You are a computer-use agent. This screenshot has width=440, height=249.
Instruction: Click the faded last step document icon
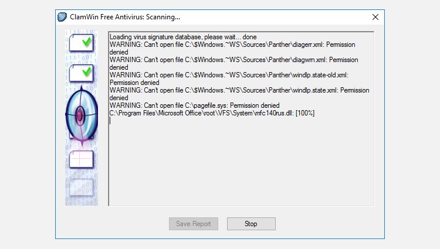pyautogui.click(x=82, y=187)
